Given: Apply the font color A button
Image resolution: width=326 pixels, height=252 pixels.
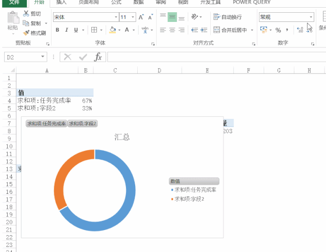Looking at the screenshot, I should (127, 30).
